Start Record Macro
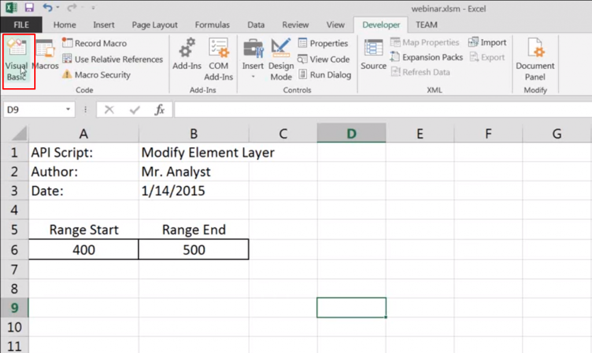 tap(94, 43)
